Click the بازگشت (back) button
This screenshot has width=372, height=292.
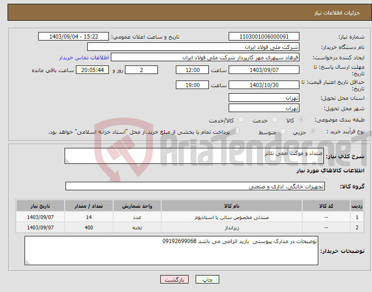click(174, 279)
